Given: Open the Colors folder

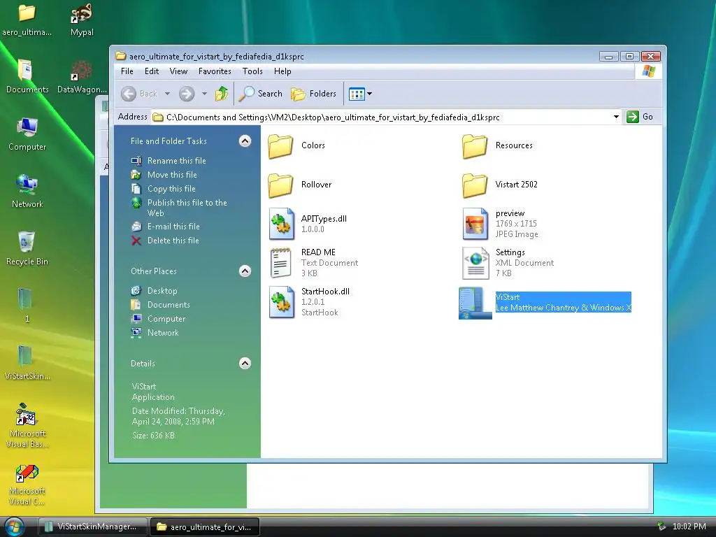Looking at the screenshot, I should point(296,146).
